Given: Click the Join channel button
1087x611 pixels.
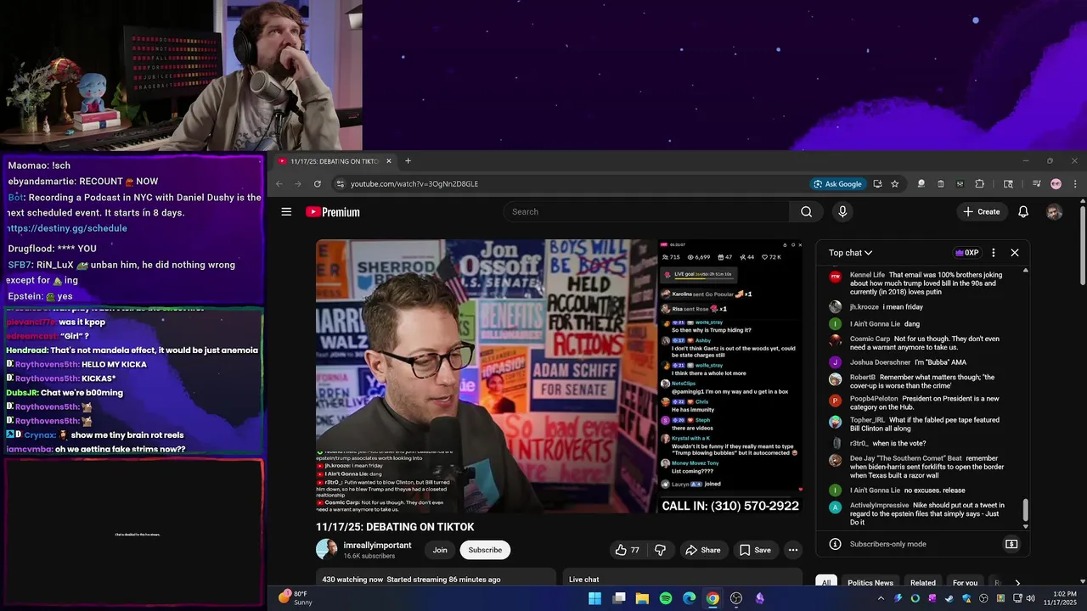Looking at the screenshot, I should point(440,550).
